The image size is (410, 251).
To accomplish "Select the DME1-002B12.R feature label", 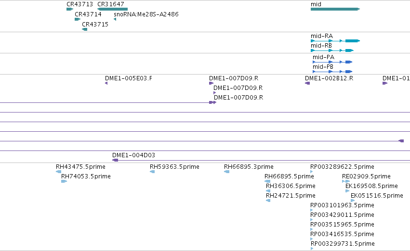I will [x=329, y=78].
